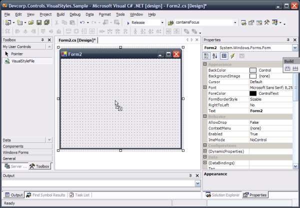Toggle auto-hide pin on Output panel
The image size is (300, 208).
click(190, 175)
